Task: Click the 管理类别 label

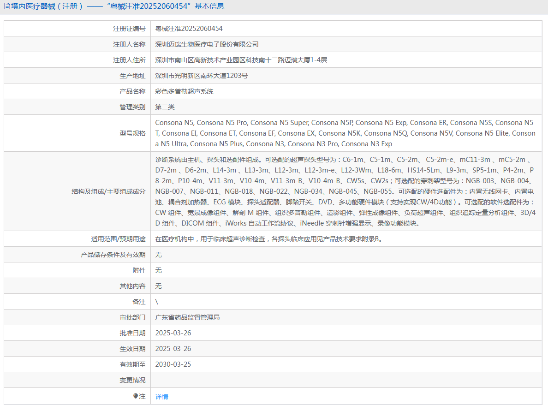Action: tap(132, 107)
